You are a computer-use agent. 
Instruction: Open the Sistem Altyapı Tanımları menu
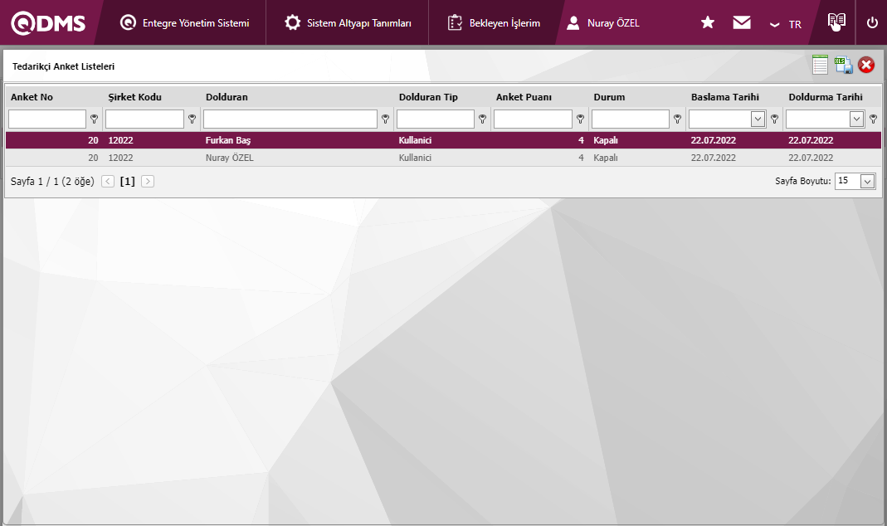pos(348,23)
